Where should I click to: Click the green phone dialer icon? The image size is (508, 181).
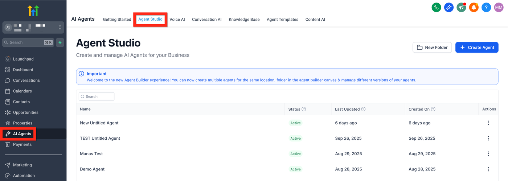[436, 7]
